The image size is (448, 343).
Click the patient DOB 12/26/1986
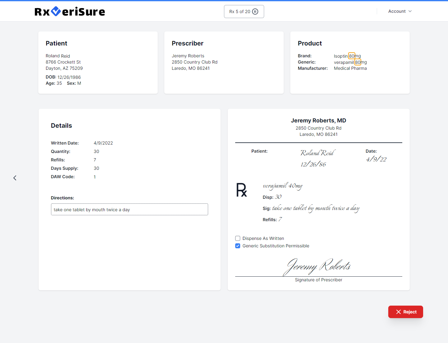(69, 77)
